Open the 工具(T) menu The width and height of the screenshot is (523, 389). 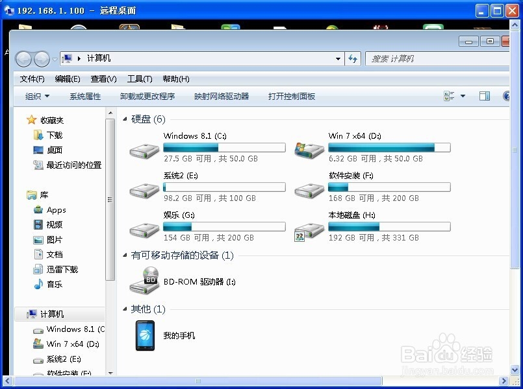click(140, 79)
